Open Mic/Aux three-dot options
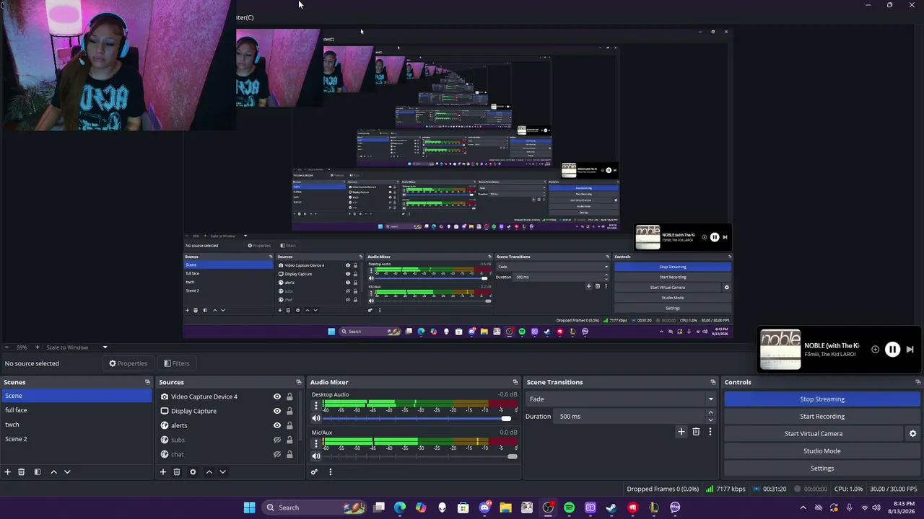 click(315, 443)
